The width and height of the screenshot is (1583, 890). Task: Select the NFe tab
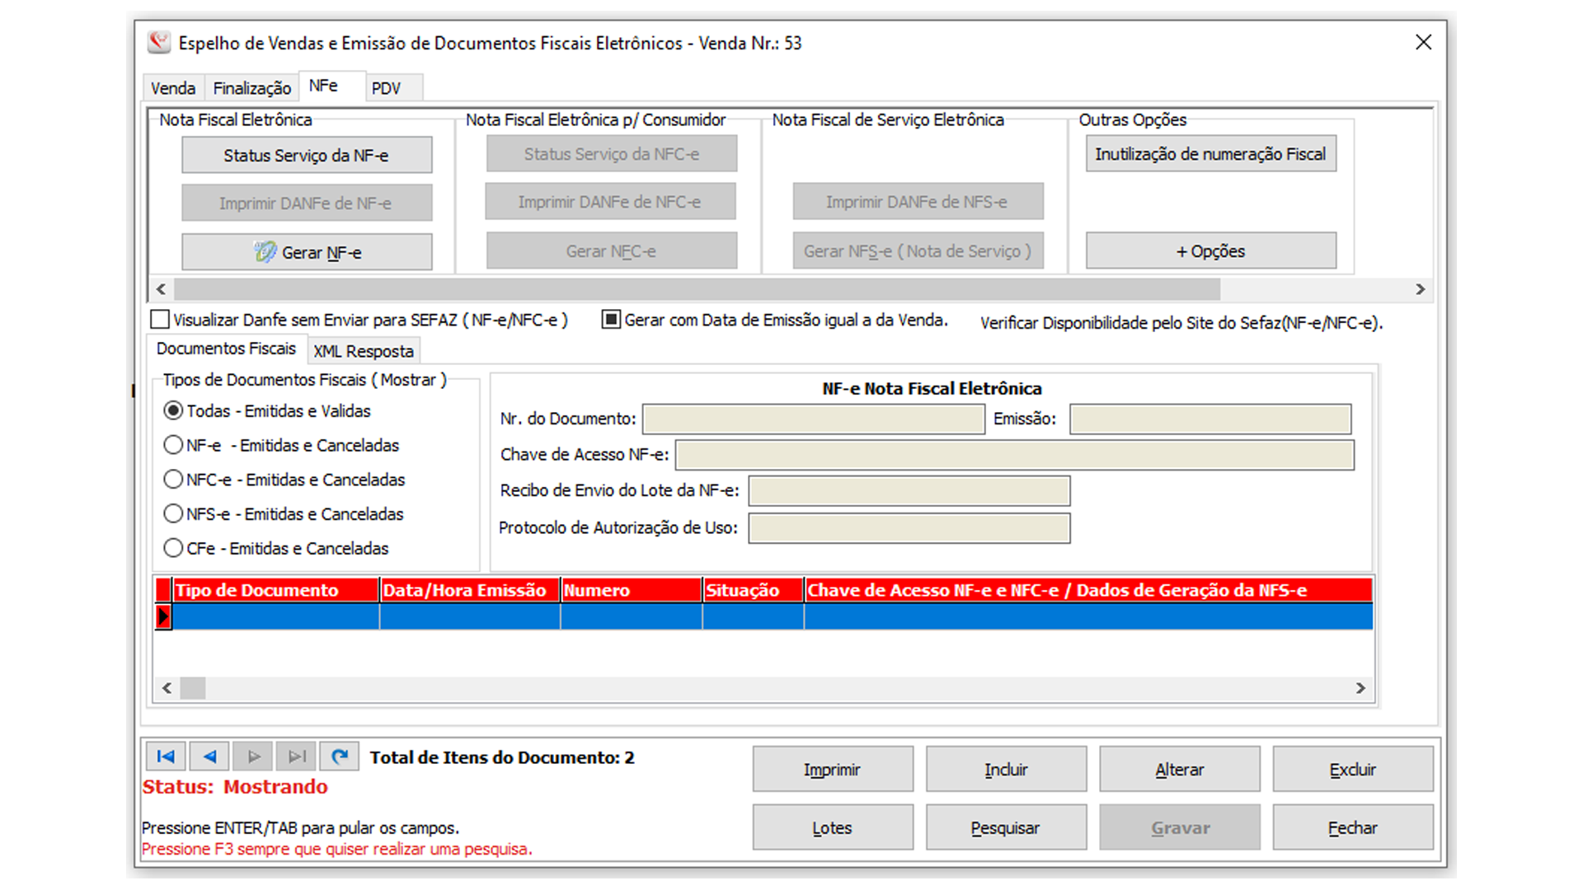point(331,86)
